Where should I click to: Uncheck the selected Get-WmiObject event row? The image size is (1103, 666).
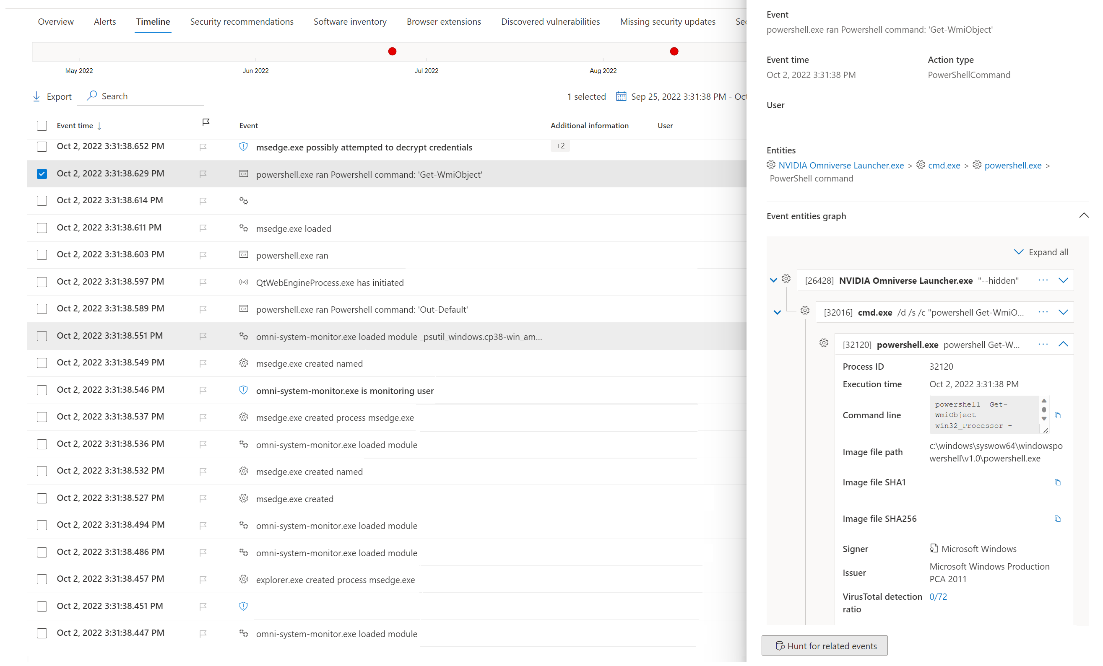(x=42, y=174)
